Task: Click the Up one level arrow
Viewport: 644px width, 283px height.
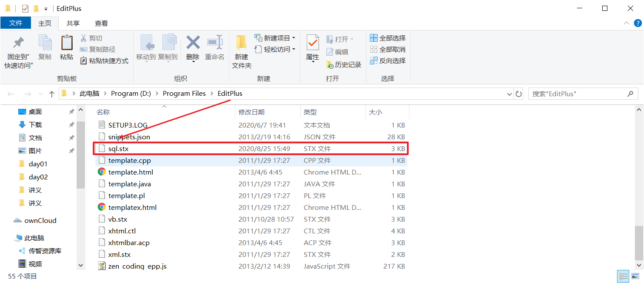Action: pyautogui.click(x=52, y=94)
